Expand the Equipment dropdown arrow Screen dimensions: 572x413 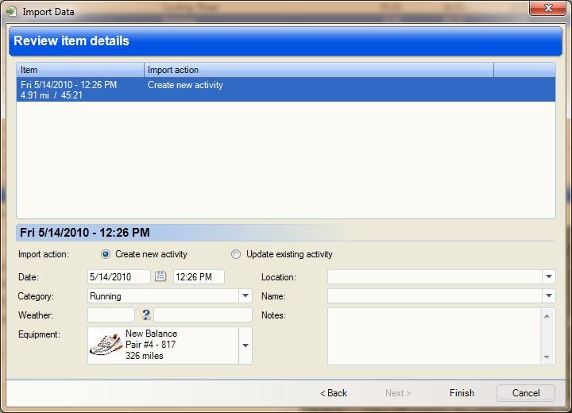(x=245, y=345)
